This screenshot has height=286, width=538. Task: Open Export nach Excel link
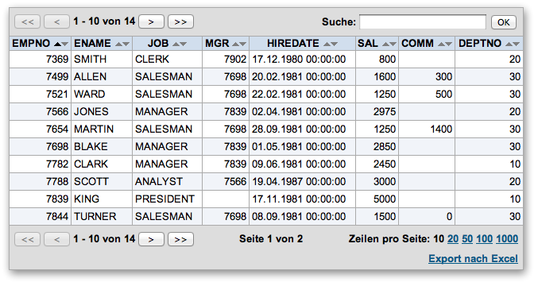coord(473,258)
